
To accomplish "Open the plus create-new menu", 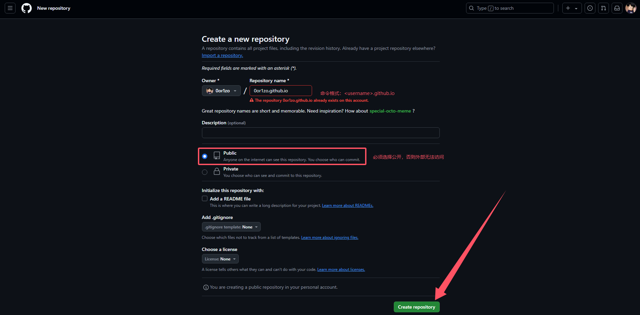I will (568, 8).
